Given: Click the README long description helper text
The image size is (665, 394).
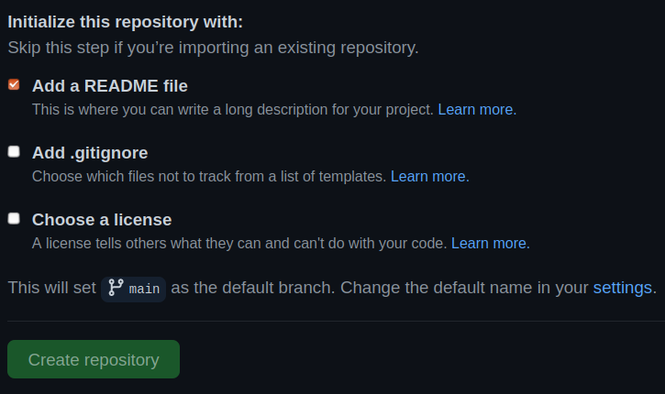Looking at the screenshot, I should click(x=233, y=109).
